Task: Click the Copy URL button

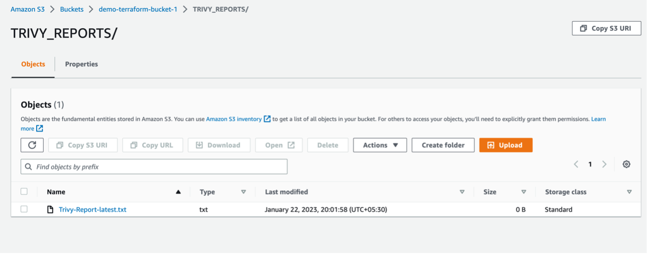Action: [152, 145]
